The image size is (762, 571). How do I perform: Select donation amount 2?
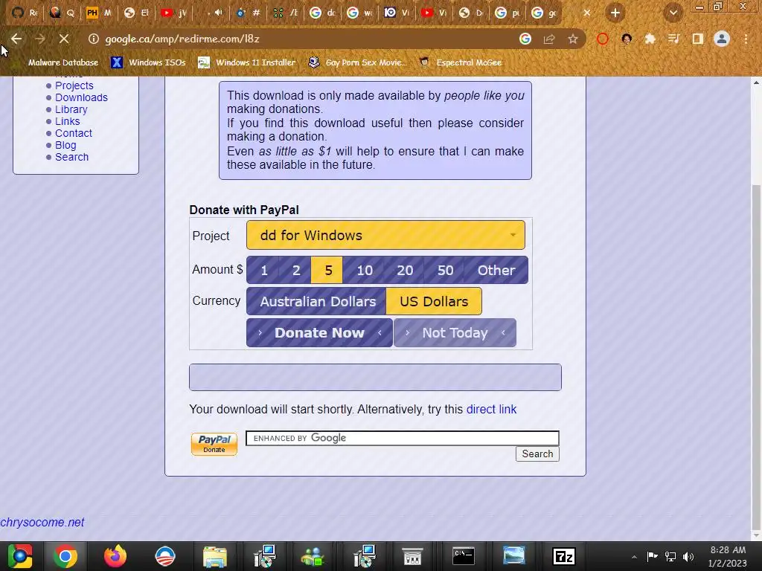pos(296,270)
